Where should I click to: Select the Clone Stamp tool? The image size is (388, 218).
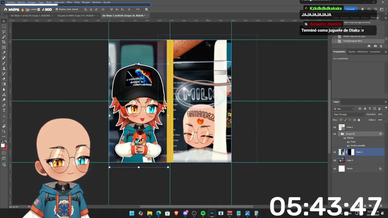coord(4,68)
